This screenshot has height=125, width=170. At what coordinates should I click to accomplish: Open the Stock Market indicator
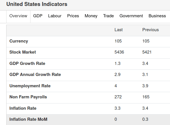pyautogui.click(x=22, y=52)
